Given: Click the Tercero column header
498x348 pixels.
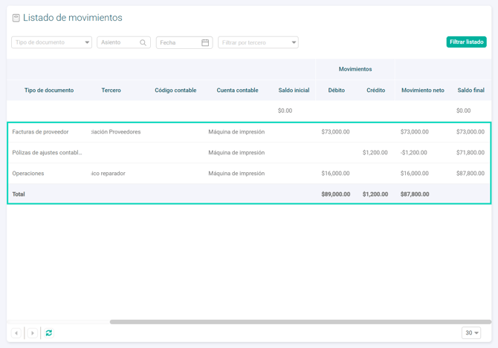Looking at the screenshot, I should coord(111,91).
